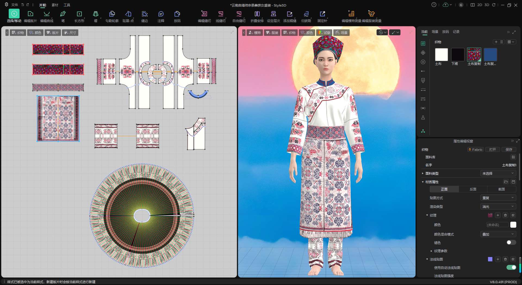Toggle the 褪色 switch

[511, 242]
